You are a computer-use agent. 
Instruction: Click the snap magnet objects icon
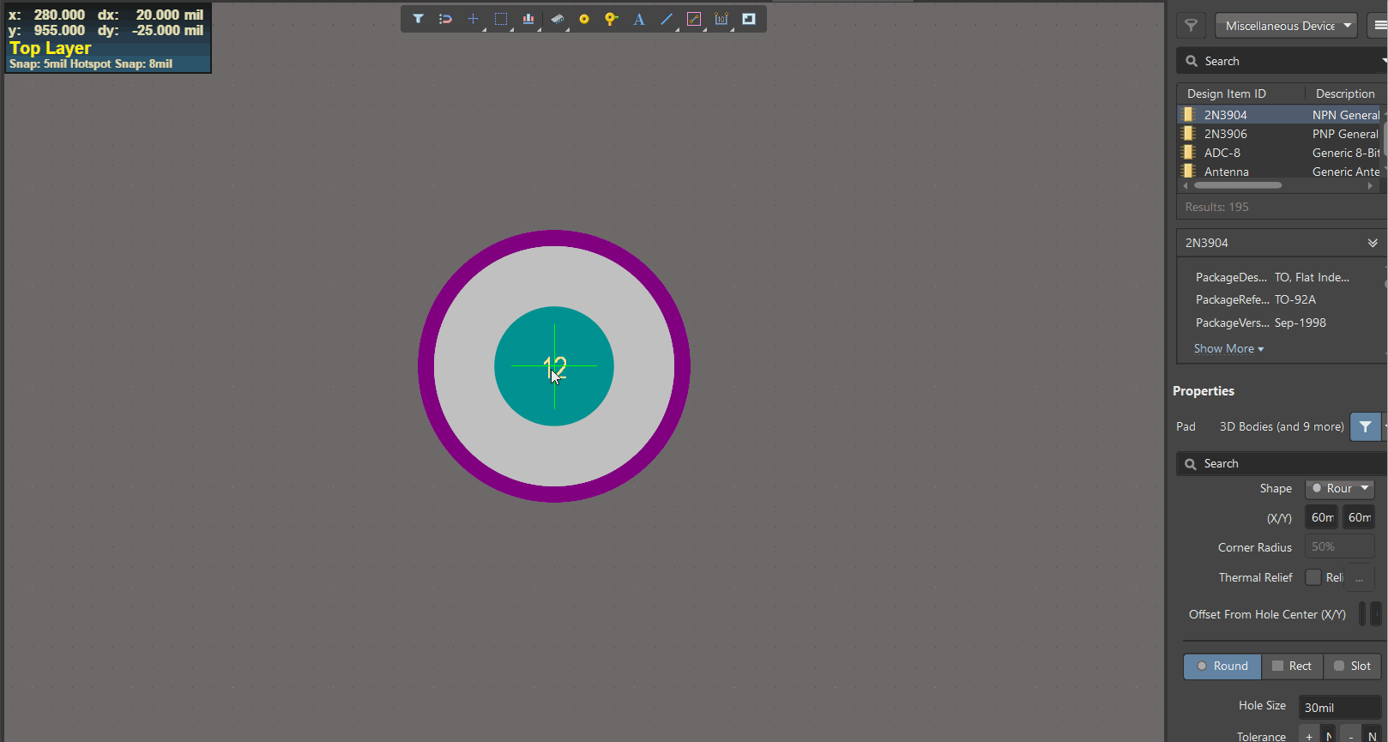pyautogui.click(x=445, y=19)
